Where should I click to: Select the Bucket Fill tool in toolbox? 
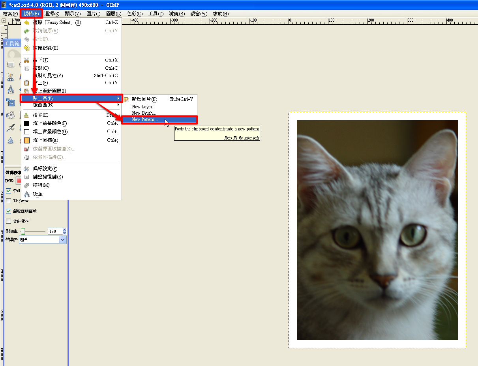point(11,115)
